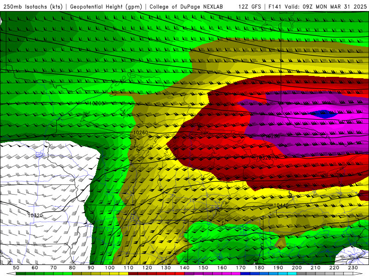The height and width of the screenshot is (276, 369).
Task: Click the 130 value on the color scale
Action: (x=166, y=268)
